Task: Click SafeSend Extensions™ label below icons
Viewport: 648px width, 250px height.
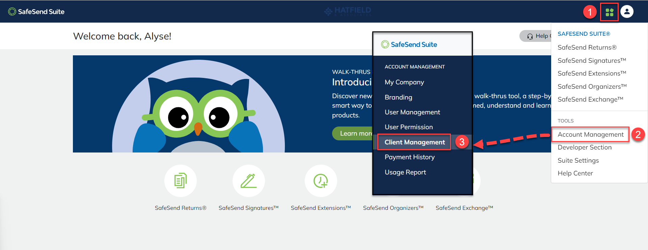Action: point(321,208)
